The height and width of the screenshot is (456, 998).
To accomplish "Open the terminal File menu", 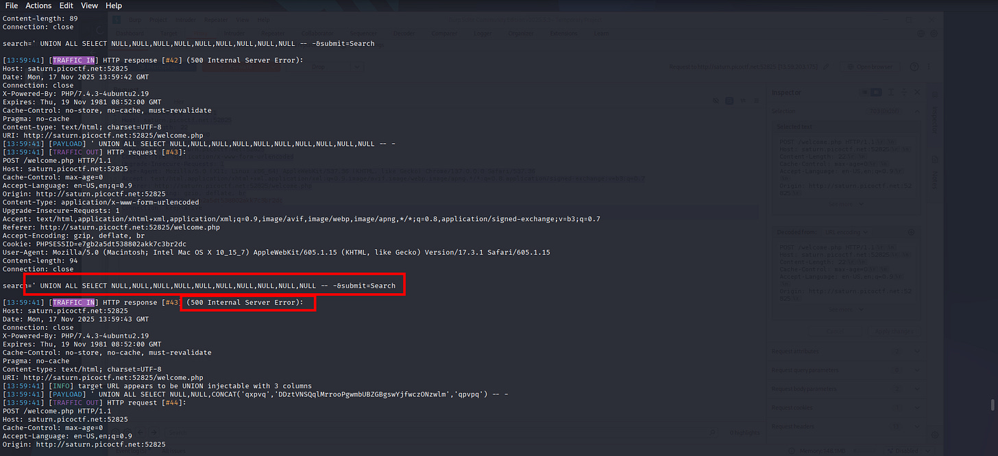I will (x=12, y=5).
